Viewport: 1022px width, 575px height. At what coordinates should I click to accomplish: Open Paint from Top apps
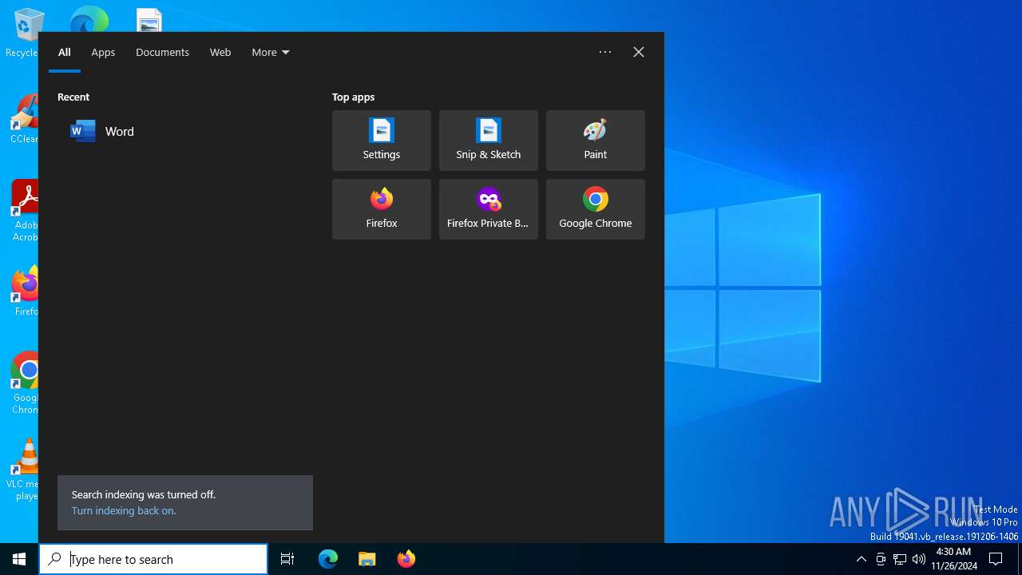[x=596, y=141]
